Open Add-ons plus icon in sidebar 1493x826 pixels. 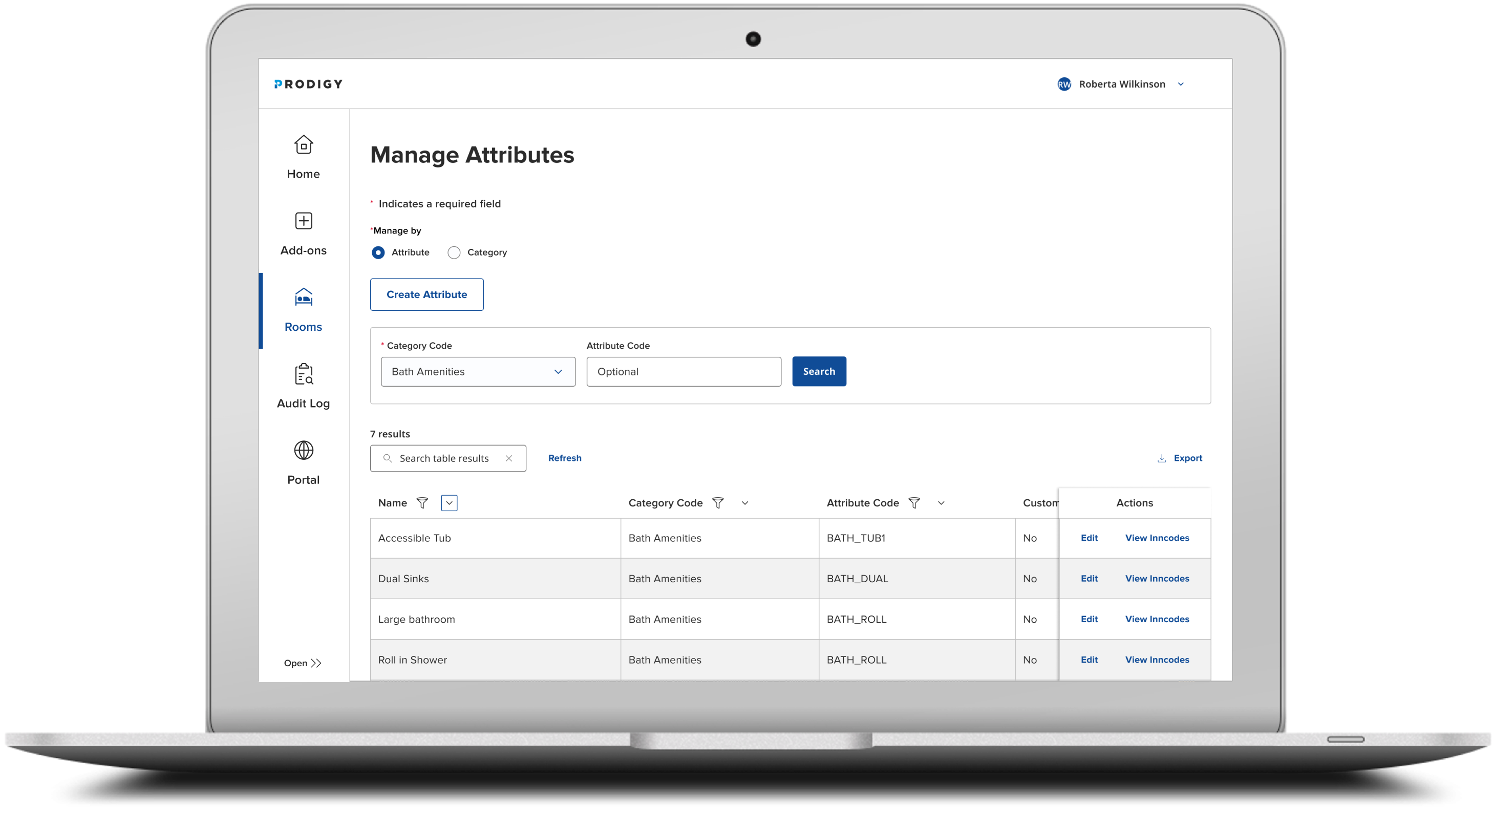coord(303,221)
